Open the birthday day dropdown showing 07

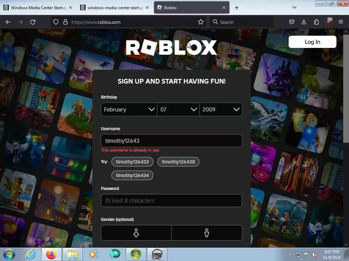[x=178, y=109]
